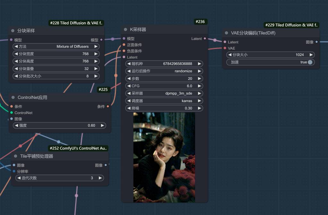Increase 分块宽度 with the right arrow
Viewport: 328px width, 215px height.
click(x=96, y=54)
